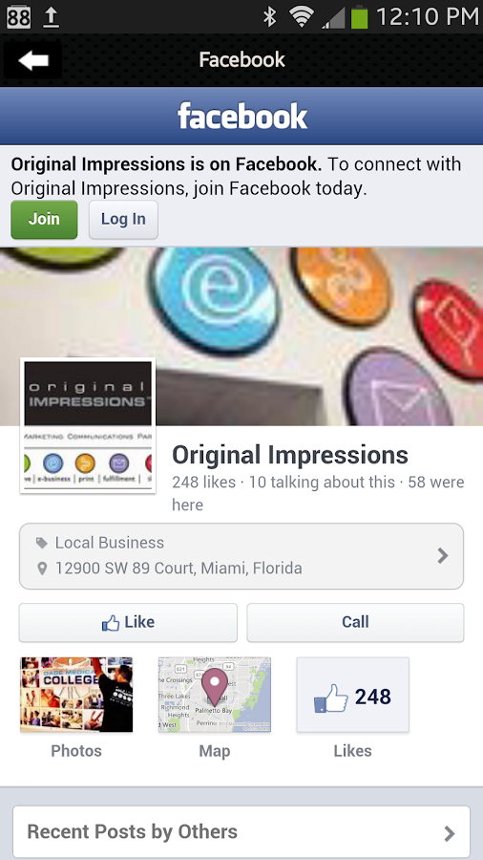Tap the back arrow button
The width and height of the screenshot is (483, 860).
point(32,60)
